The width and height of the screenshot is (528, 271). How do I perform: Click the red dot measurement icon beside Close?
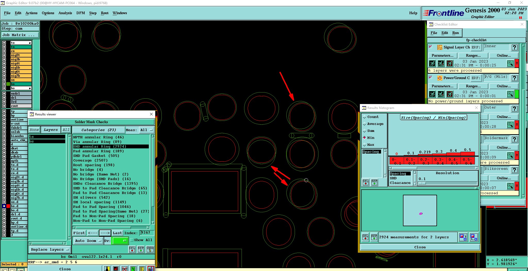coord(116,269)
